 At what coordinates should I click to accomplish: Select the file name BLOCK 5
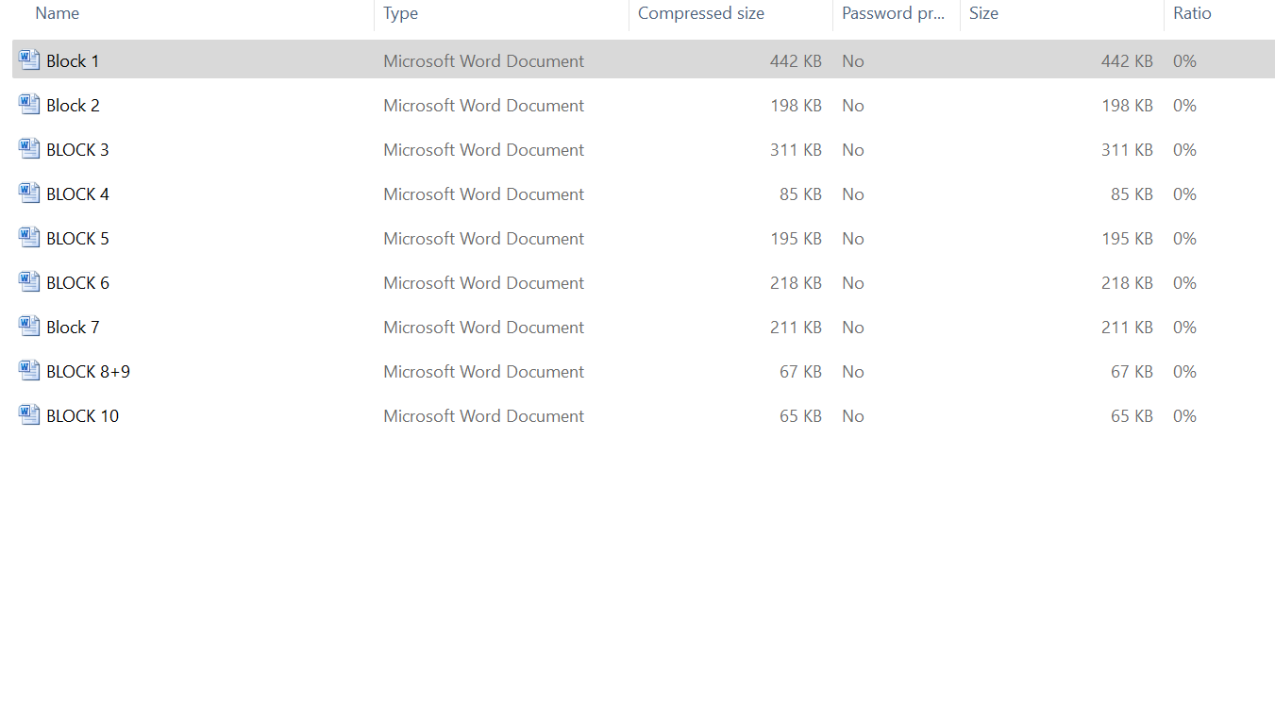pos(77,239)
